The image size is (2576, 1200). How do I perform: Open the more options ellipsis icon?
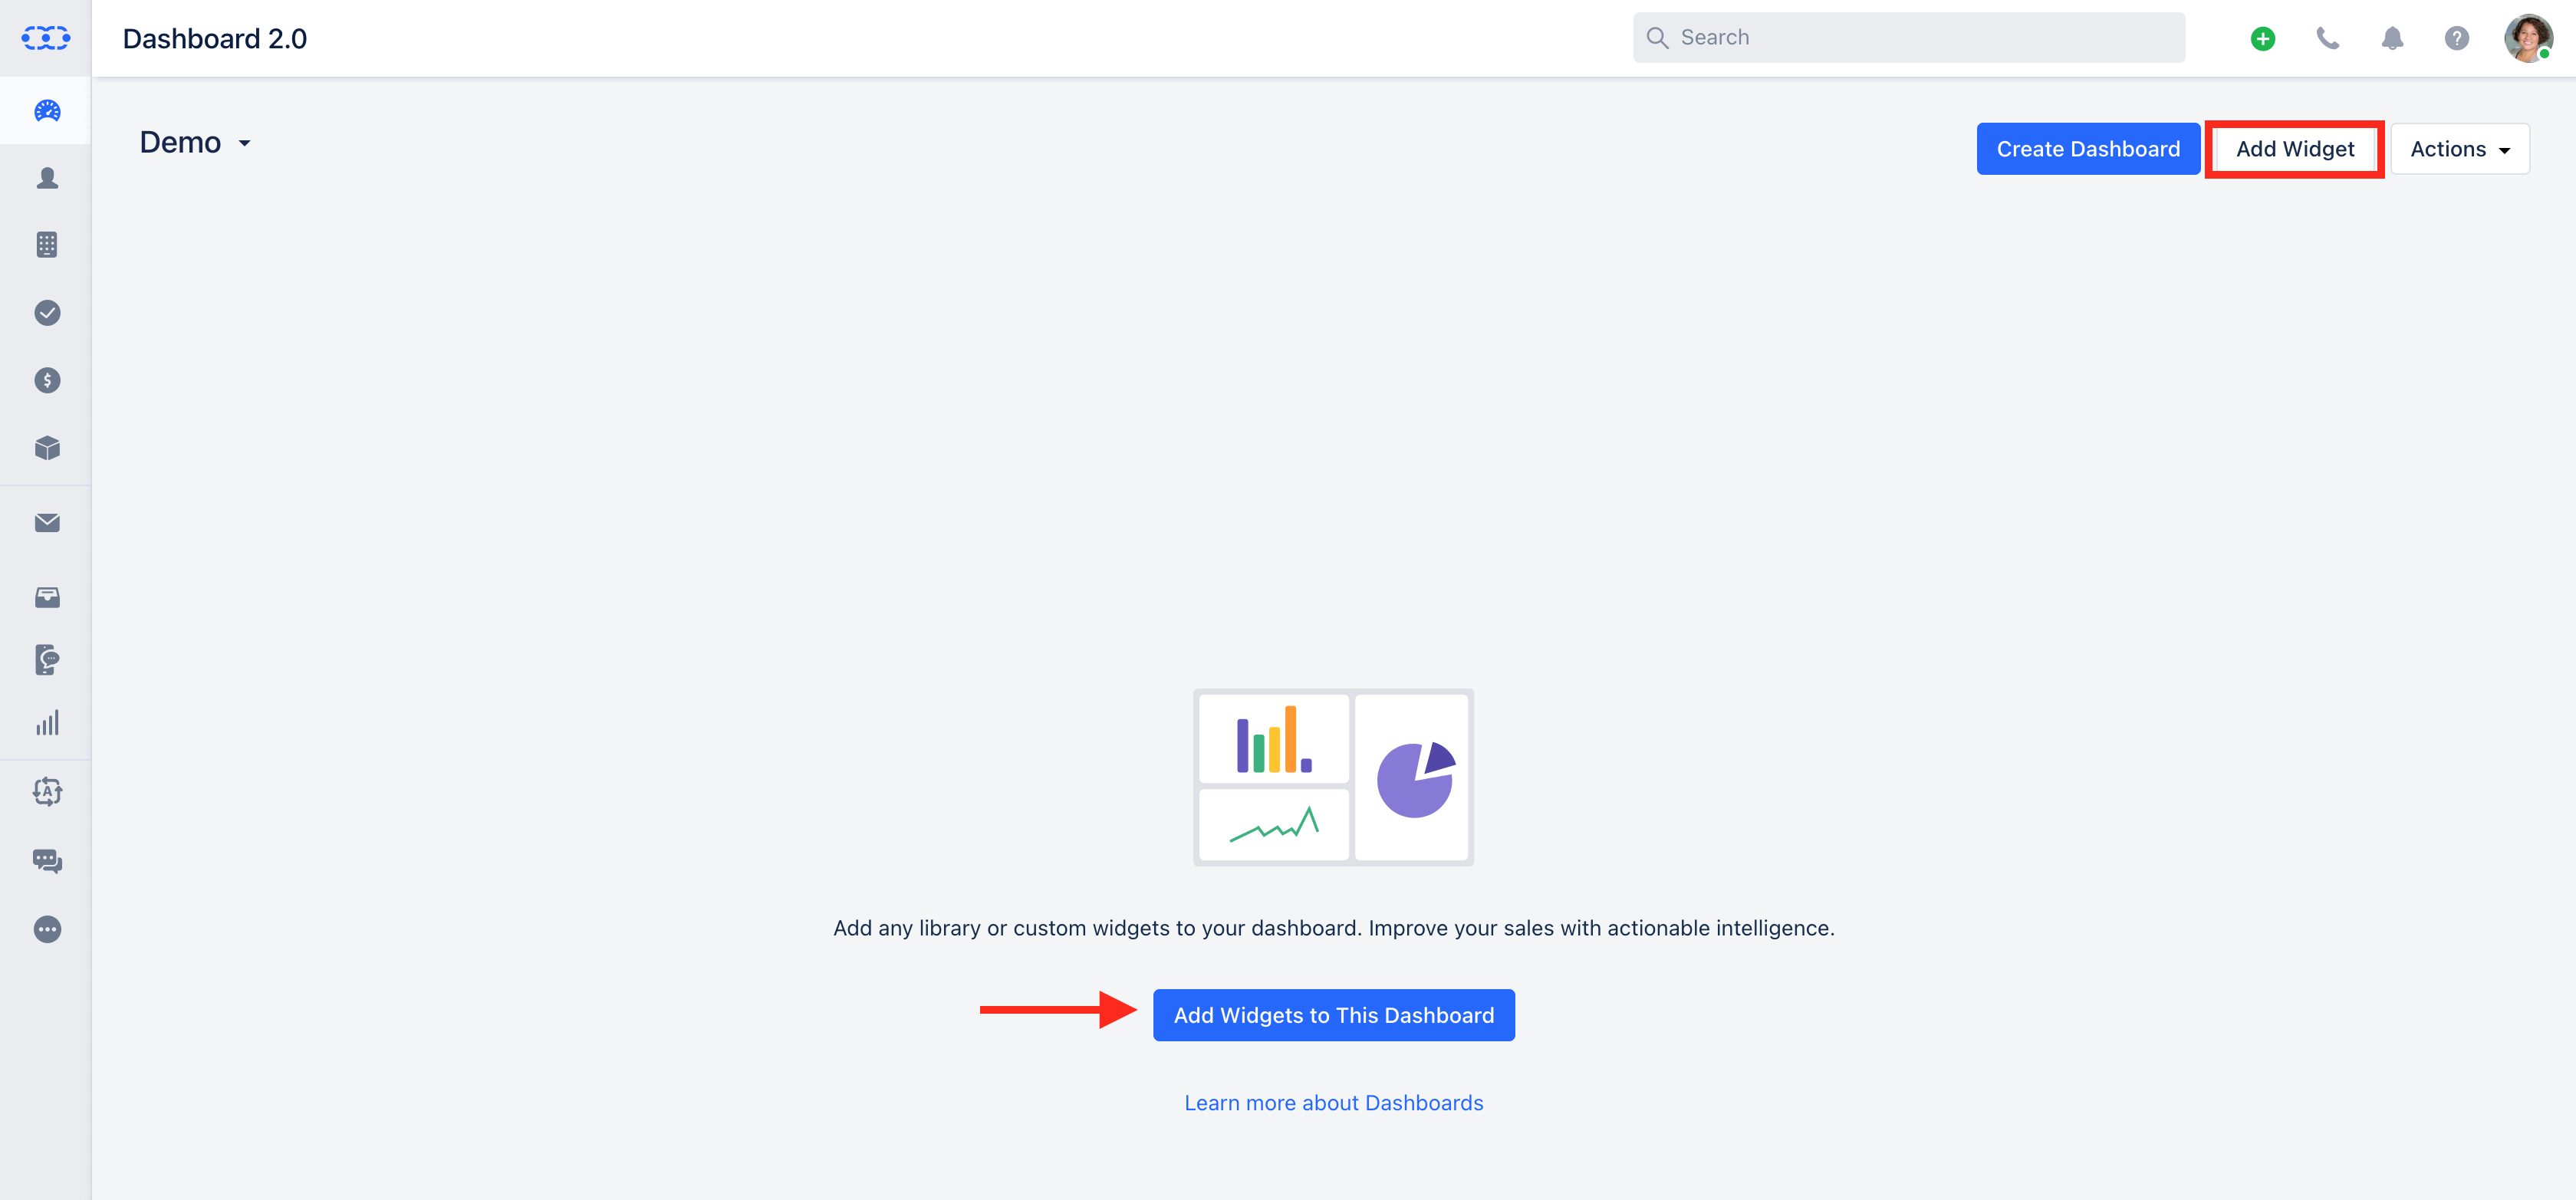tap(47, 929)
